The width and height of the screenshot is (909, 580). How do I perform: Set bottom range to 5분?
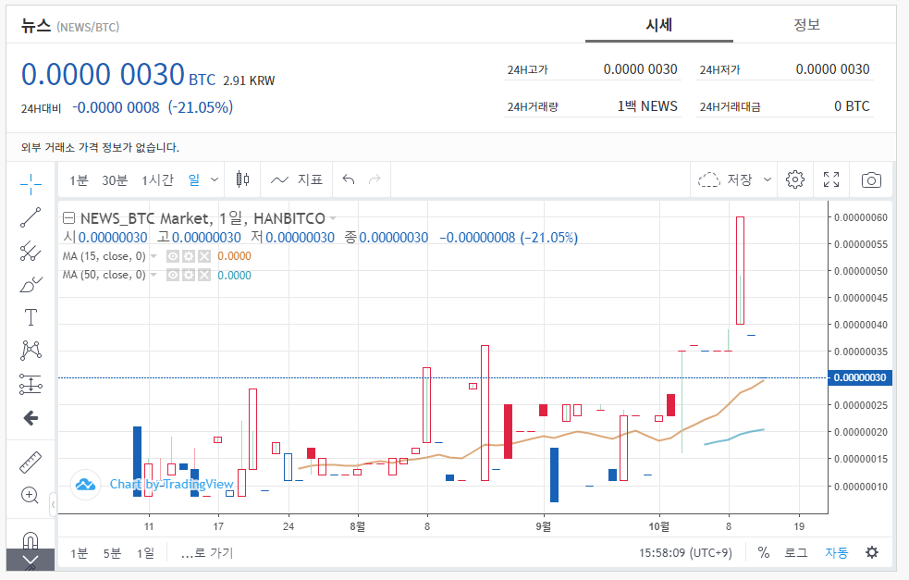coord(112,553)
